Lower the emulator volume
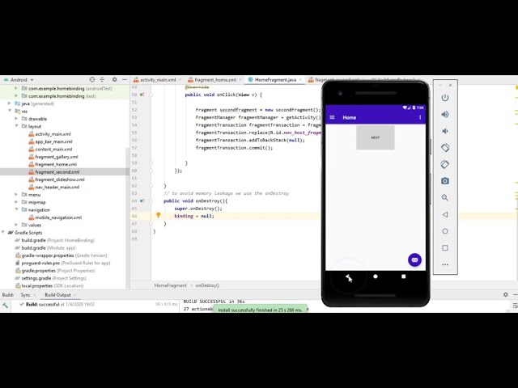The height and width of the screenshot is (388, 518). [445, 131]
